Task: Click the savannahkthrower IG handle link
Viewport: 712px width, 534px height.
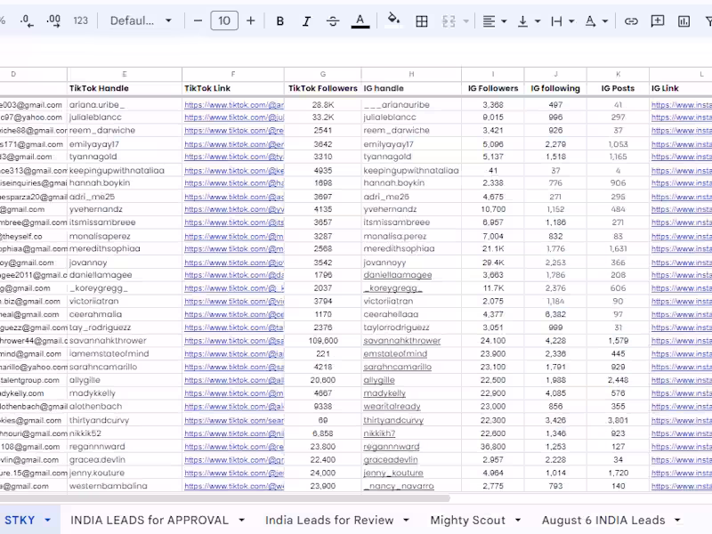Action: (401, 341)
